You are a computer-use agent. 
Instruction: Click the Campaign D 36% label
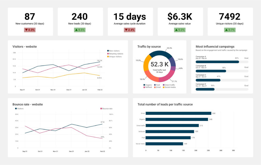pos(213,85)
